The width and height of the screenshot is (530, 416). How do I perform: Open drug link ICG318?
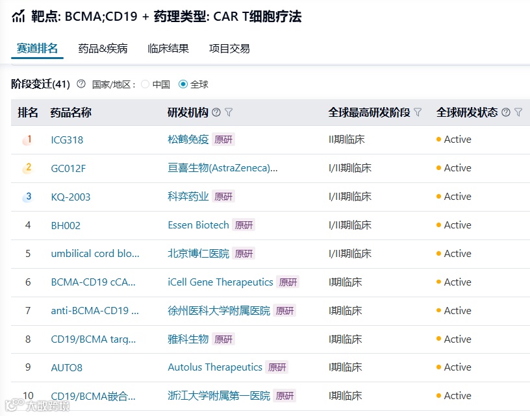tap(67, 140)
